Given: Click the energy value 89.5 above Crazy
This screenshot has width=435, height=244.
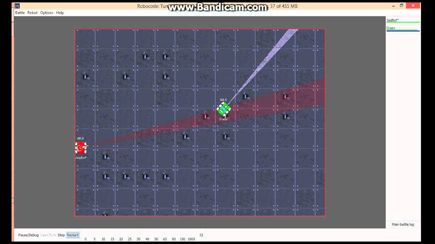Looking at the screenshot, I should click(223, 100).
